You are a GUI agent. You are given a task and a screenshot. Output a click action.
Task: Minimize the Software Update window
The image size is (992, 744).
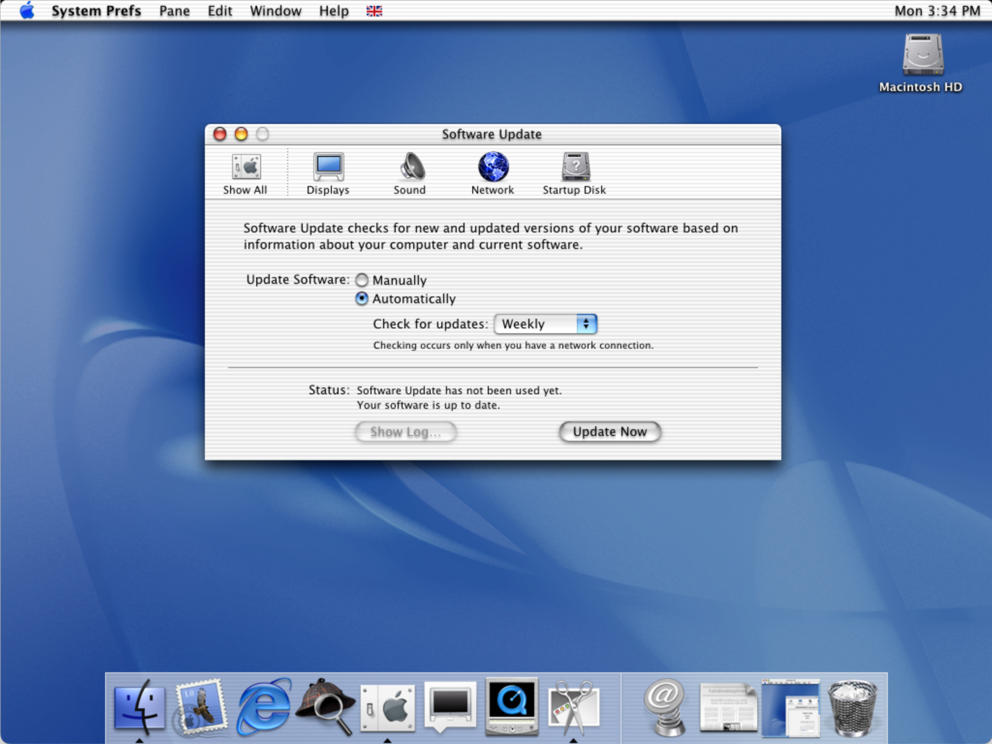pos(241,134)
